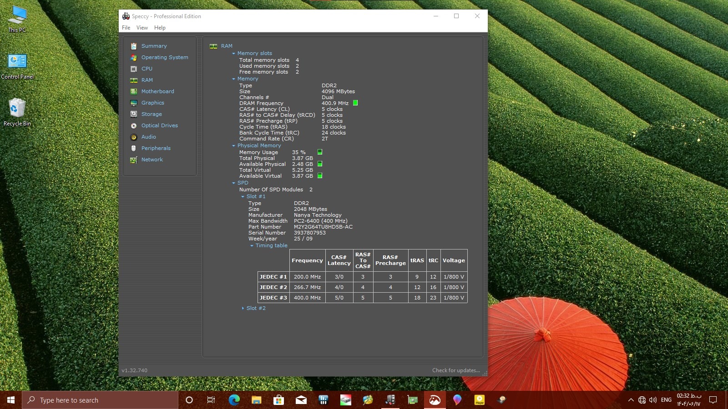The width and height of the screenshot is (728, 409).
Task: Click the 400.0 MHz frequency cell
Action: click(307, 298)
